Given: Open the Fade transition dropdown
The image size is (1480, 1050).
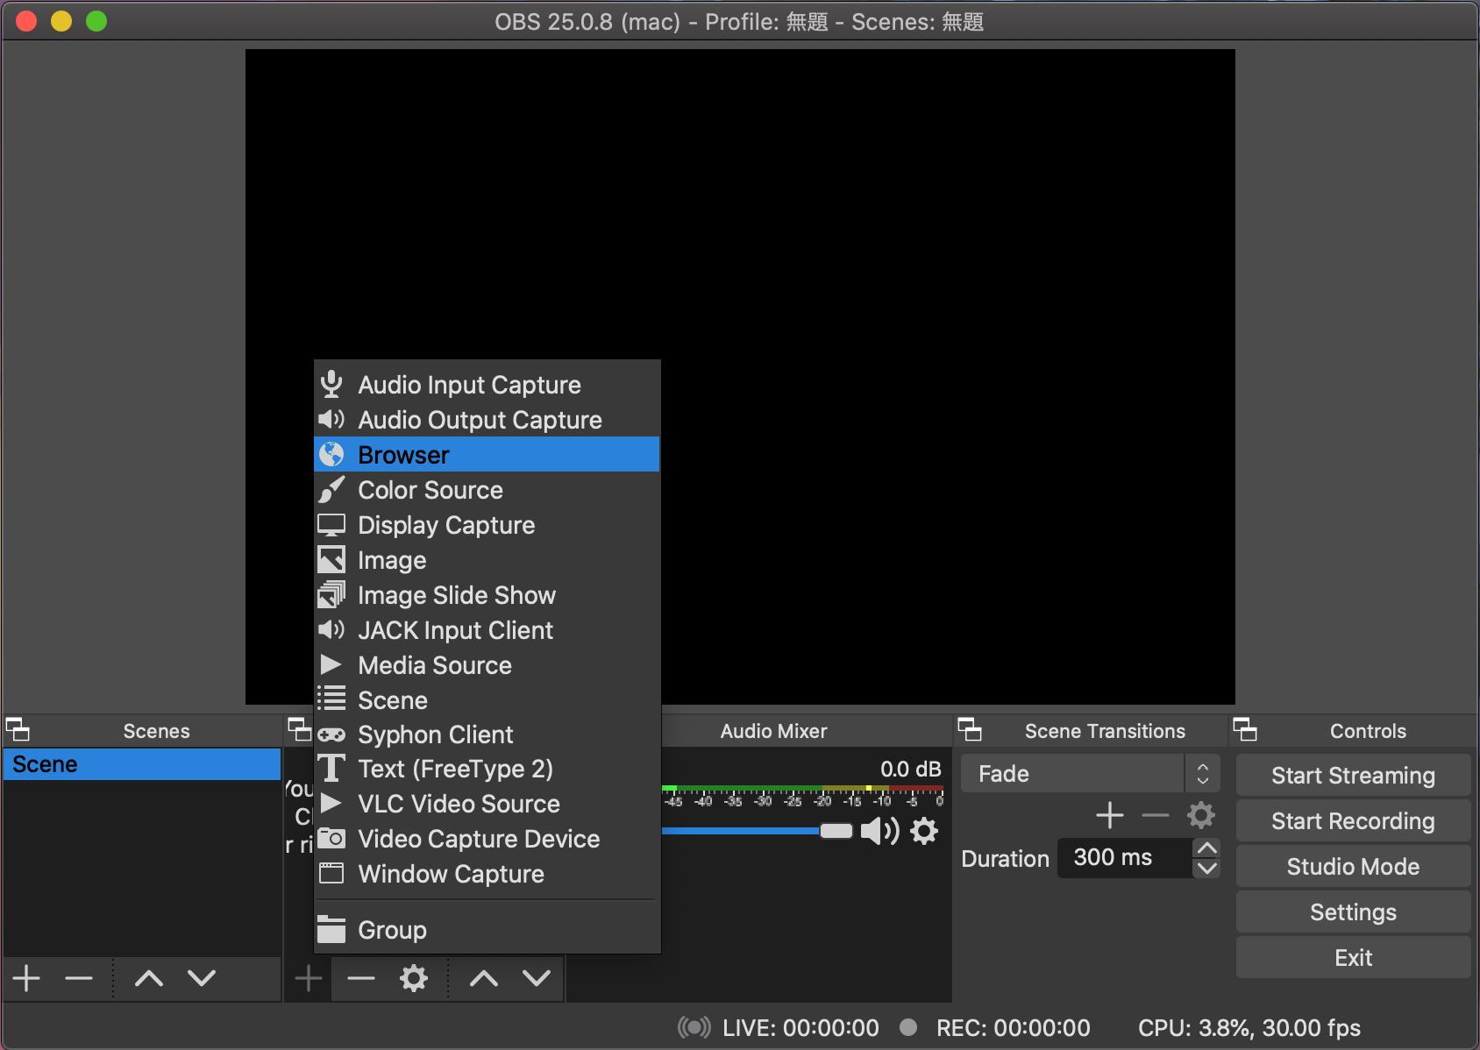Looking at the screenshot, I should [1091, 774].
